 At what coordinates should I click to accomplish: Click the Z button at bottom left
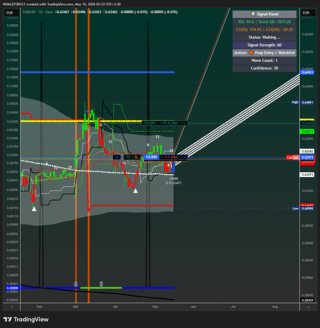click(12, 307)
